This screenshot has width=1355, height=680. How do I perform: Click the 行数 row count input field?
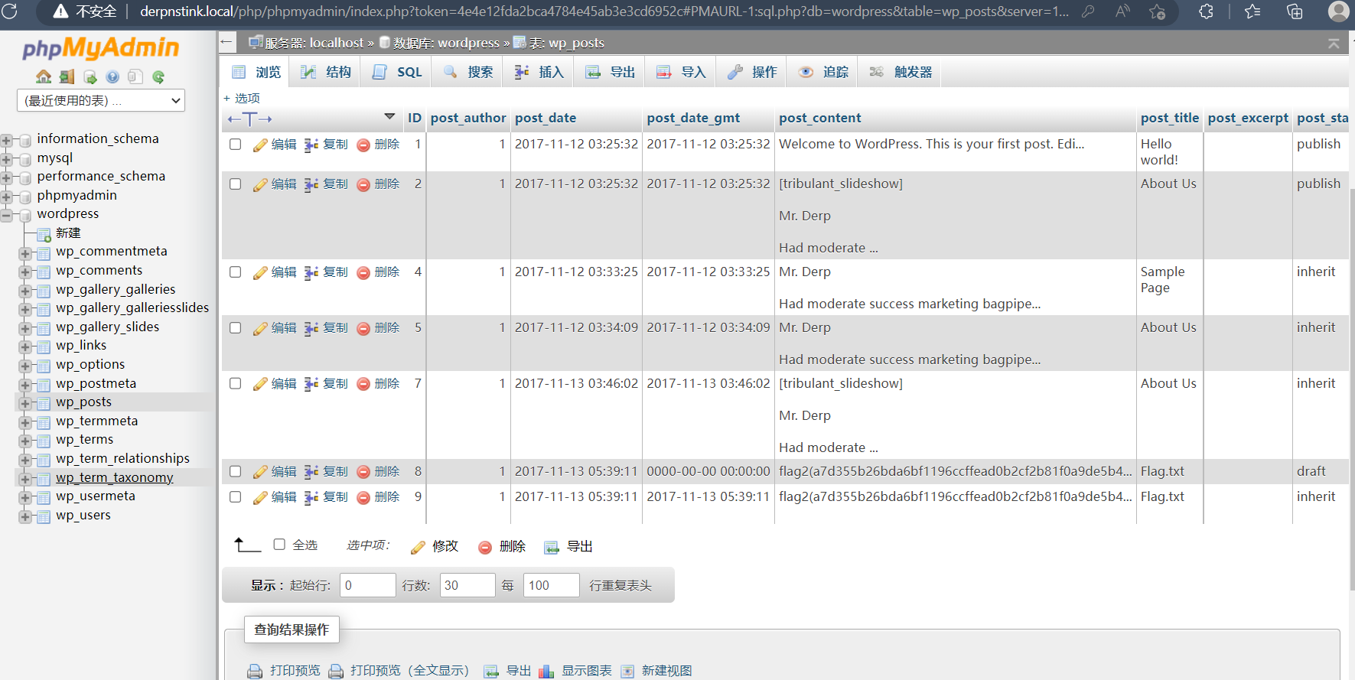pos(467,585)
